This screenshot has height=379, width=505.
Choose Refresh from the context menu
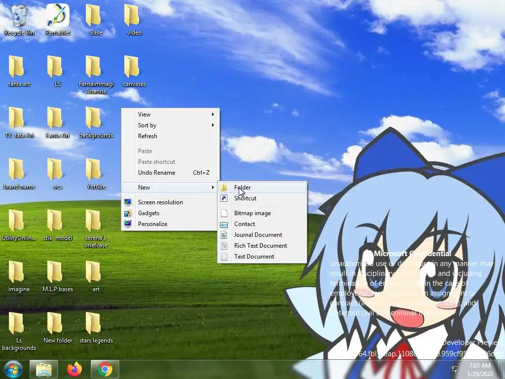click(170, 136)
